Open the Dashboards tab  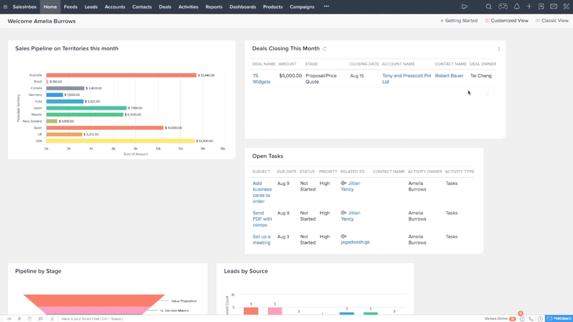242,6
